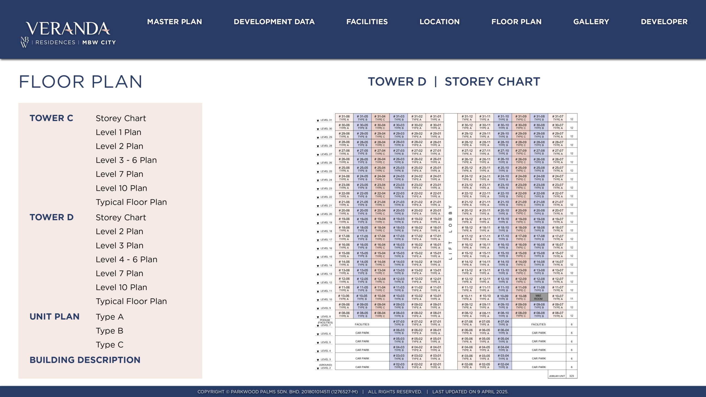Click unit # 08-06 Type A cell
The height and width of the screenshot is (397, 706).
pyautogui.click(x=344, y=314)
